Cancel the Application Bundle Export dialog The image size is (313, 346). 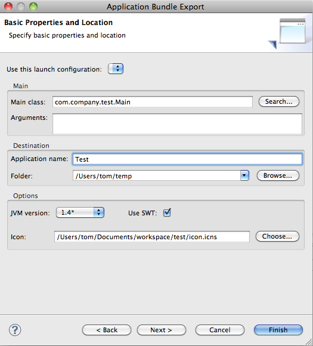219,330
